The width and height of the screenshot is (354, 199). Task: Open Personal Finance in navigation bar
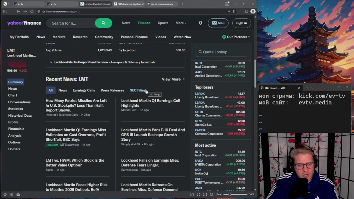coord(134,37)
